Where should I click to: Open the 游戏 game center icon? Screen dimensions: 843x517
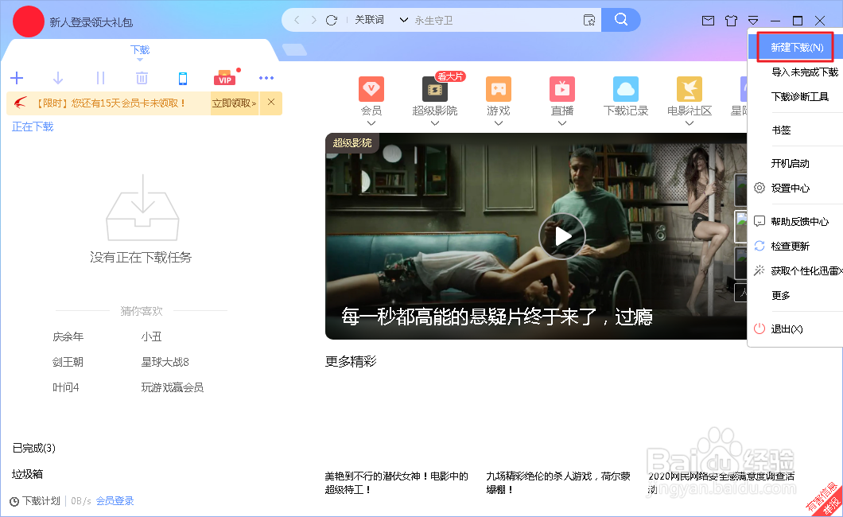pyautogui.click(x=498, y=88)
